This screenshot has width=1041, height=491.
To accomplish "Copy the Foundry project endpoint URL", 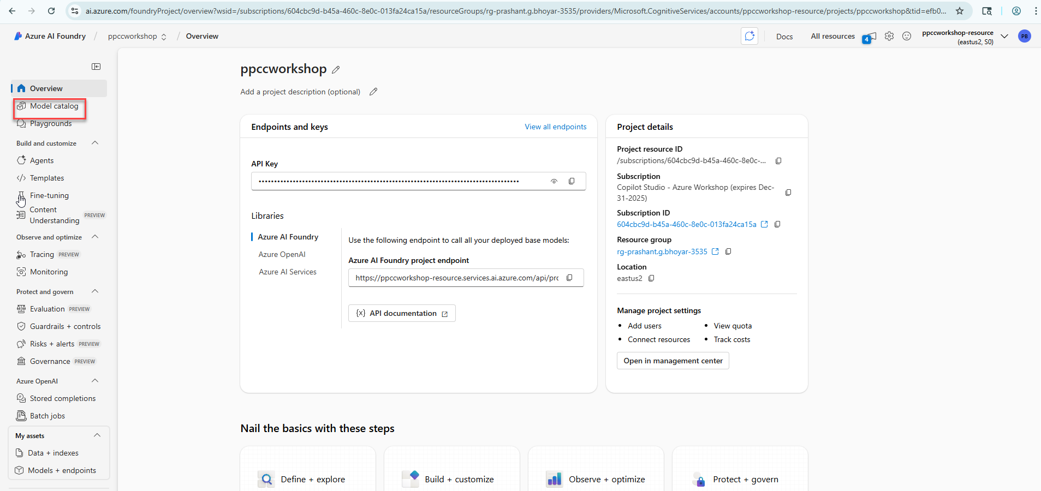I will coord(569,278).
